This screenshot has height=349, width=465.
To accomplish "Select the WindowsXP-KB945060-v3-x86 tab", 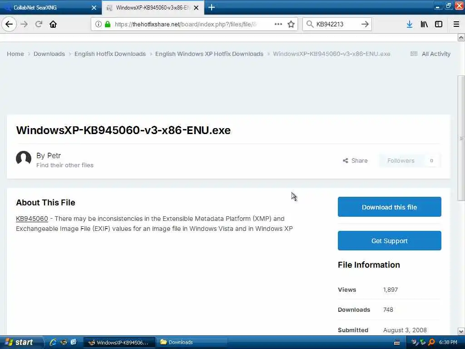I will coord(152,8).
